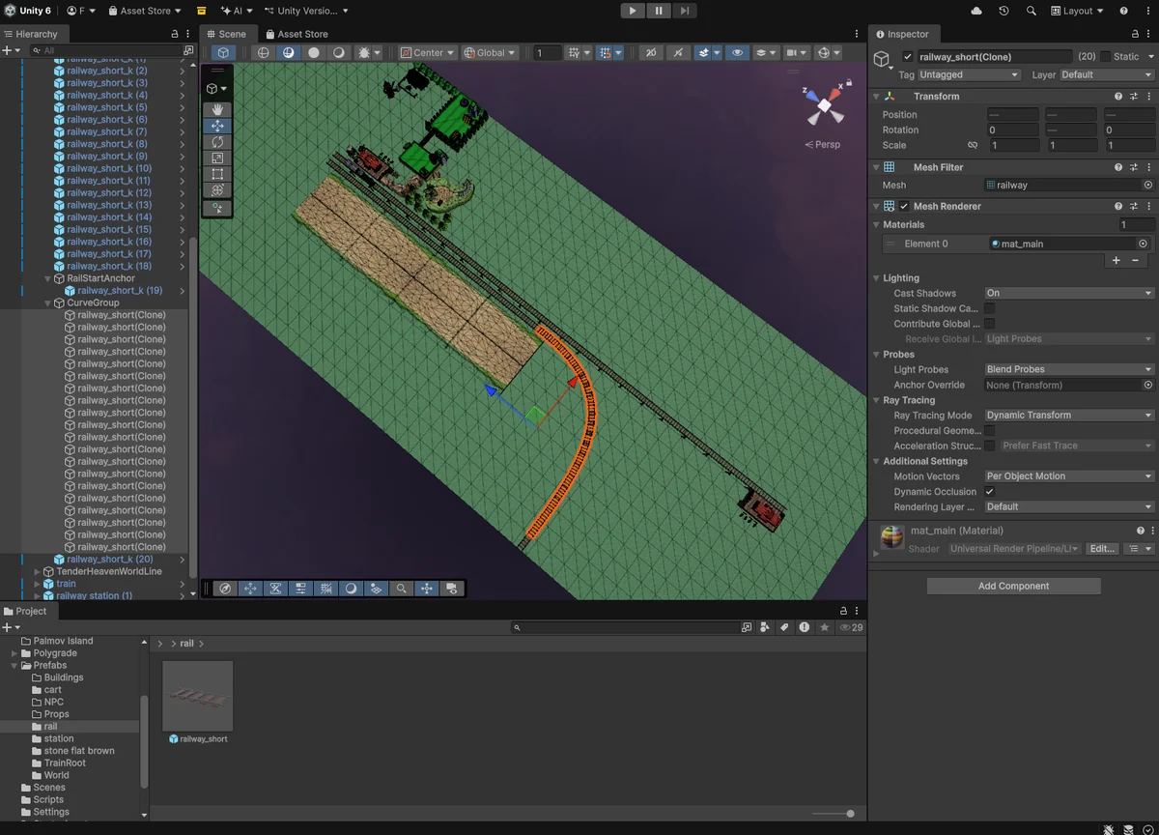
Task: Select the Rotate tool in scene toolbar
Action: tap(217, 142)
